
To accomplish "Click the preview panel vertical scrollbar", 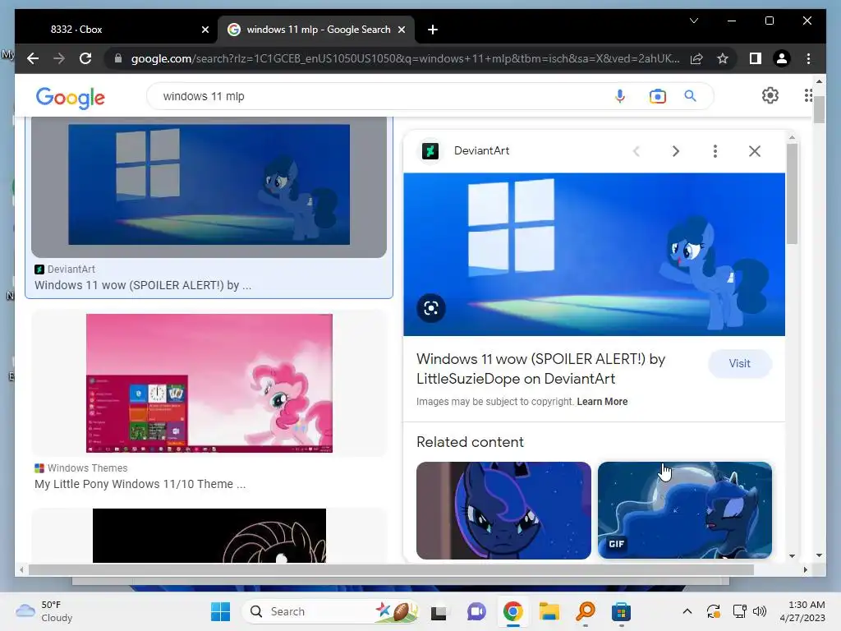I will (x=793, y=193).
